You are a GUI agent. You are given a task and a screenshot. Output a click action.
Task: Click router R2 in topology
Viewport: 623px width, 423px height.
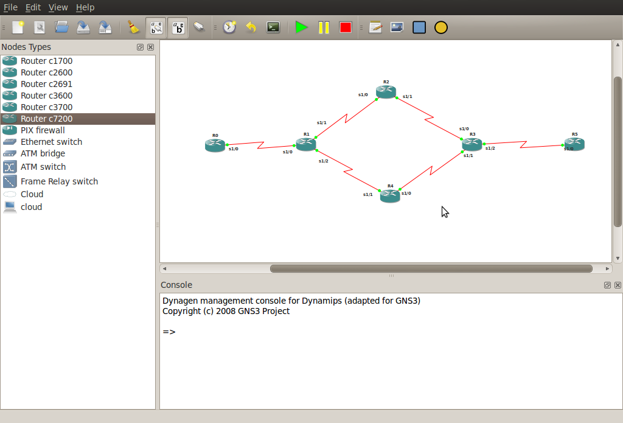386,91
